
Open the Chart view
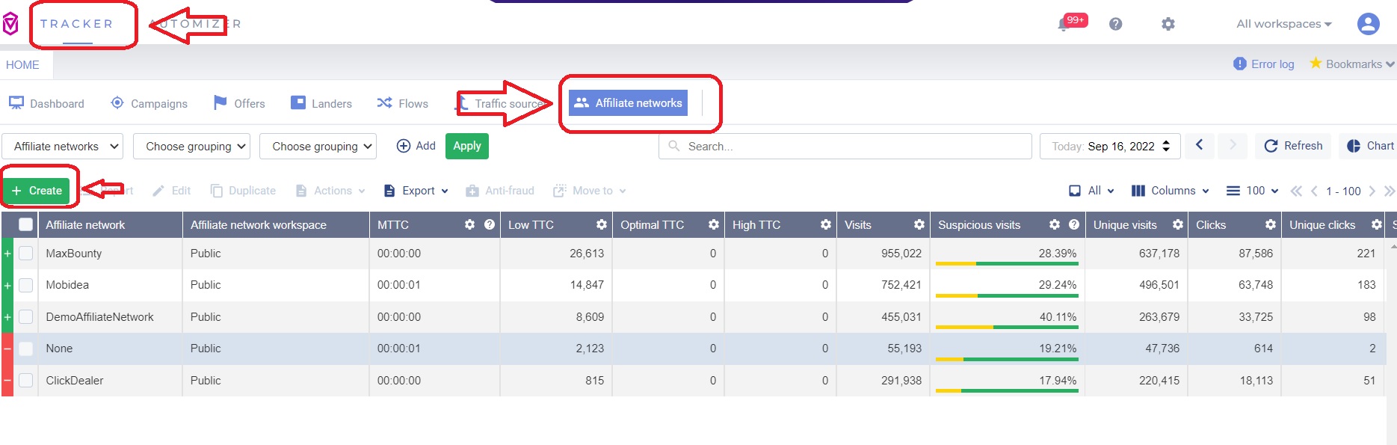1370,146
